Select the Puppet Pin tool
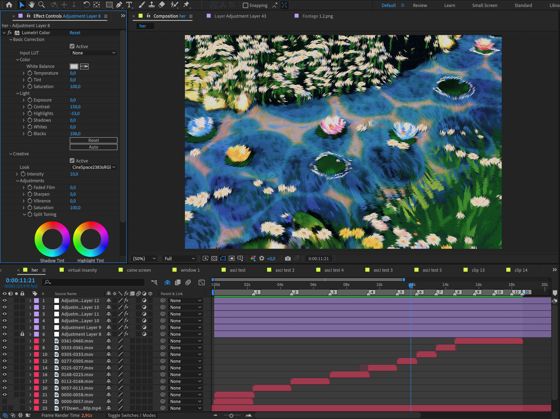 tap(186, 5)
